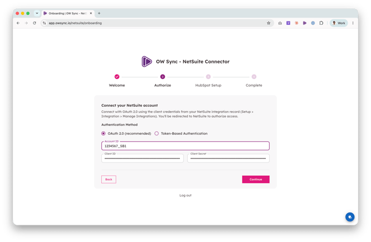Open the chat support bubble
This screenshot has height=242, width=371.
[350, 217]
